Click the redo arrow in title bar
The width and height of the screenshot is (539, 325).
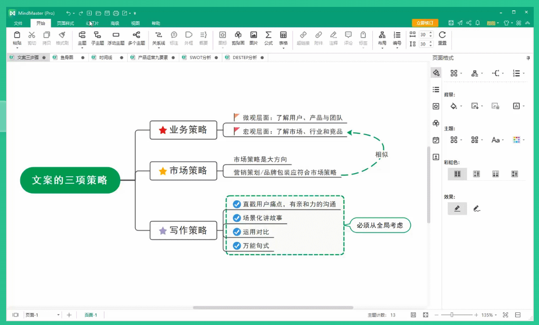[81, 13]
